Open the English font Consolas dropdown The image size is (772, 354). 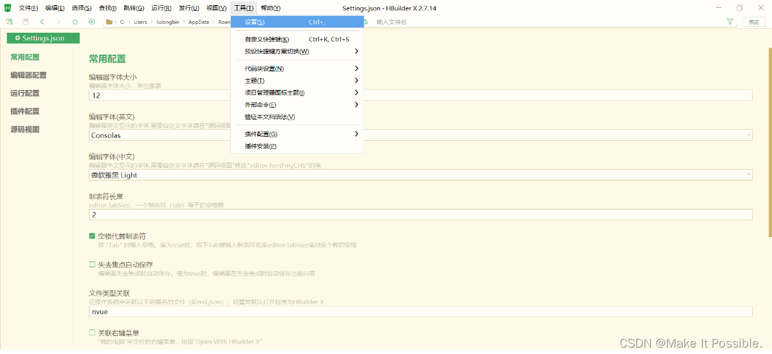[x=421, y=135]
